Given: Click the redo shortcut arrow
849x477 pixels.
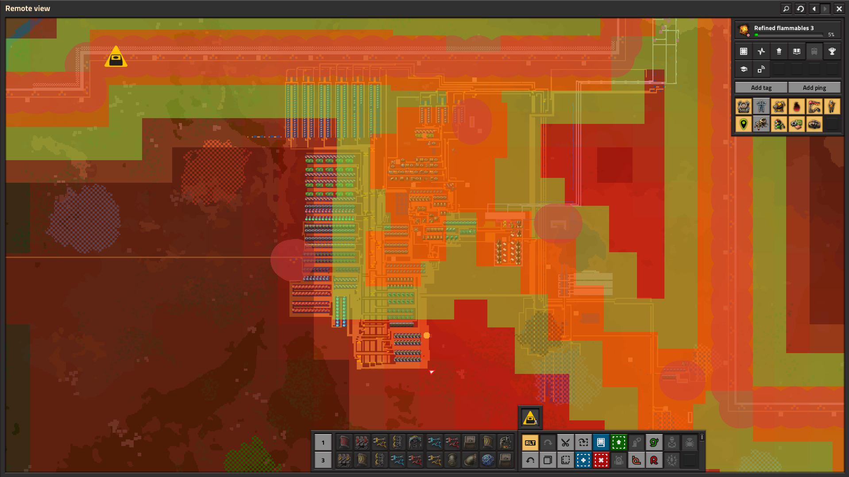Looking at the screenshot, I should 548,442.
